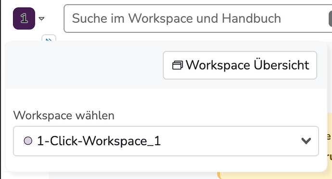Click the underscore-1 end of the workspace name
The height and width of the screenshot is (179, 332).
click(153, 141)
